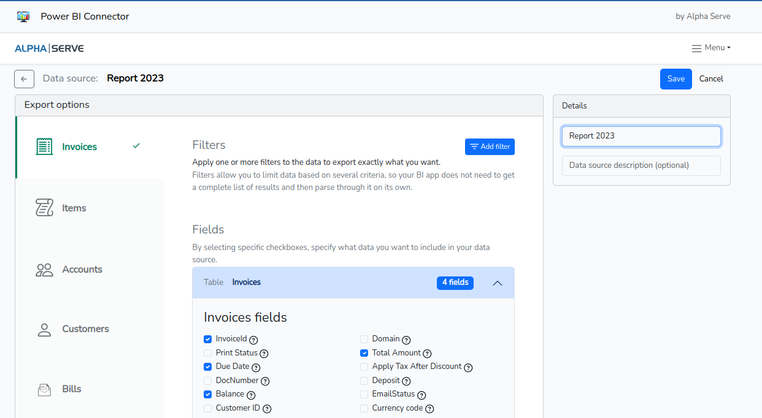This screenshot has height=418, width=762.
Task: Click the filter icon on Add filter
Action: coord(473,146)
